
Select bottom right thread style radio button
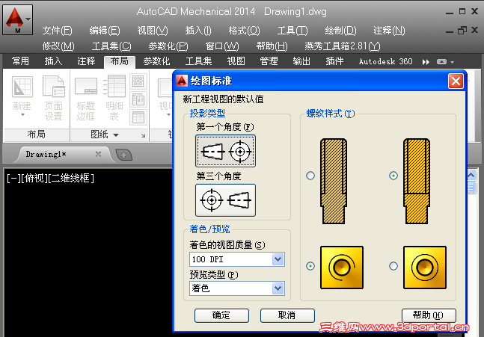(x=393, y=266)
